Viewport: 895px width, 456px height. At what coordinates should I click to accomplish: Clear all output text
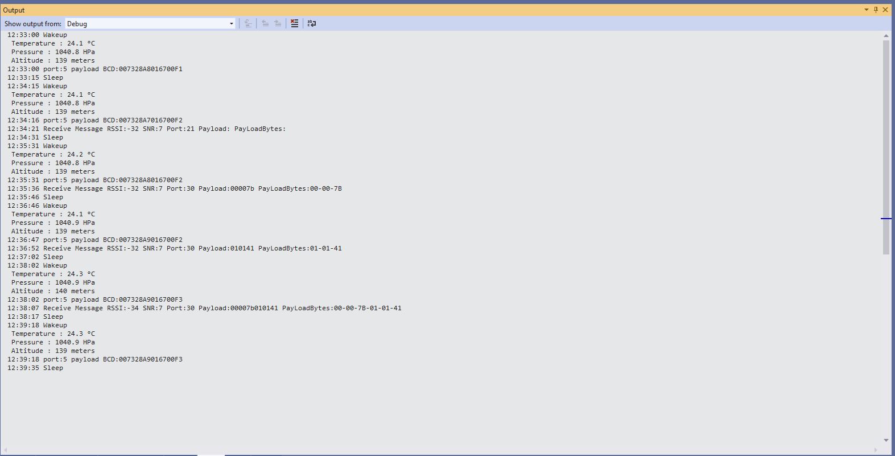(294, 23)
